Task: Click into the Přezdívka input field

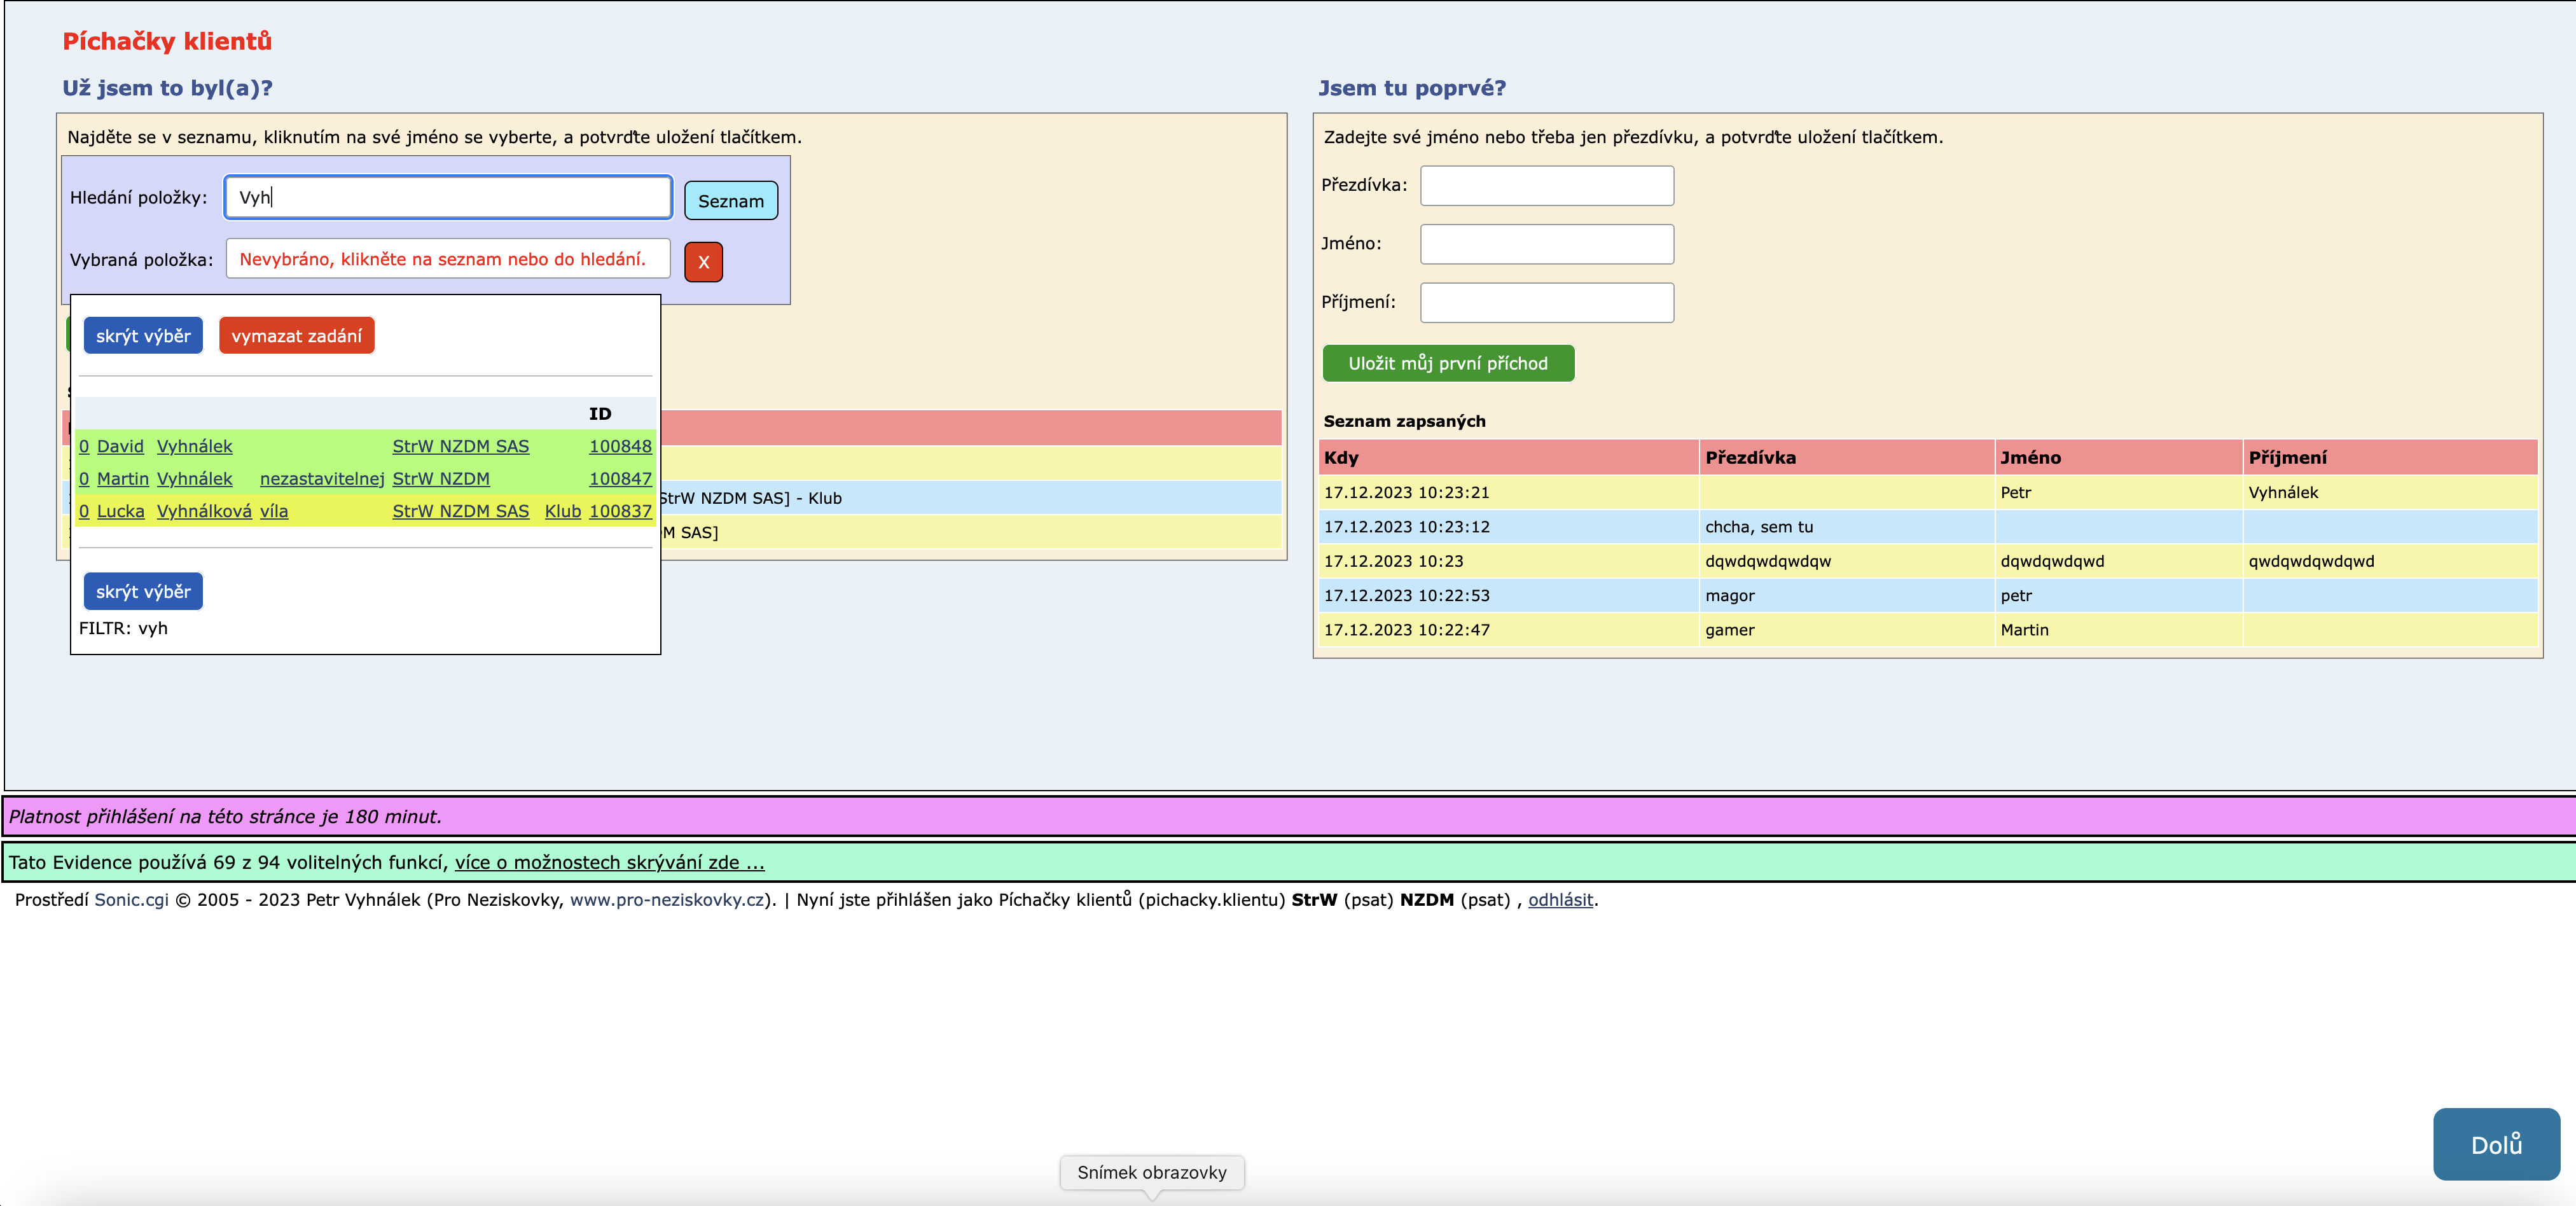Action: pyautogui.click(x=1546, y=186)
